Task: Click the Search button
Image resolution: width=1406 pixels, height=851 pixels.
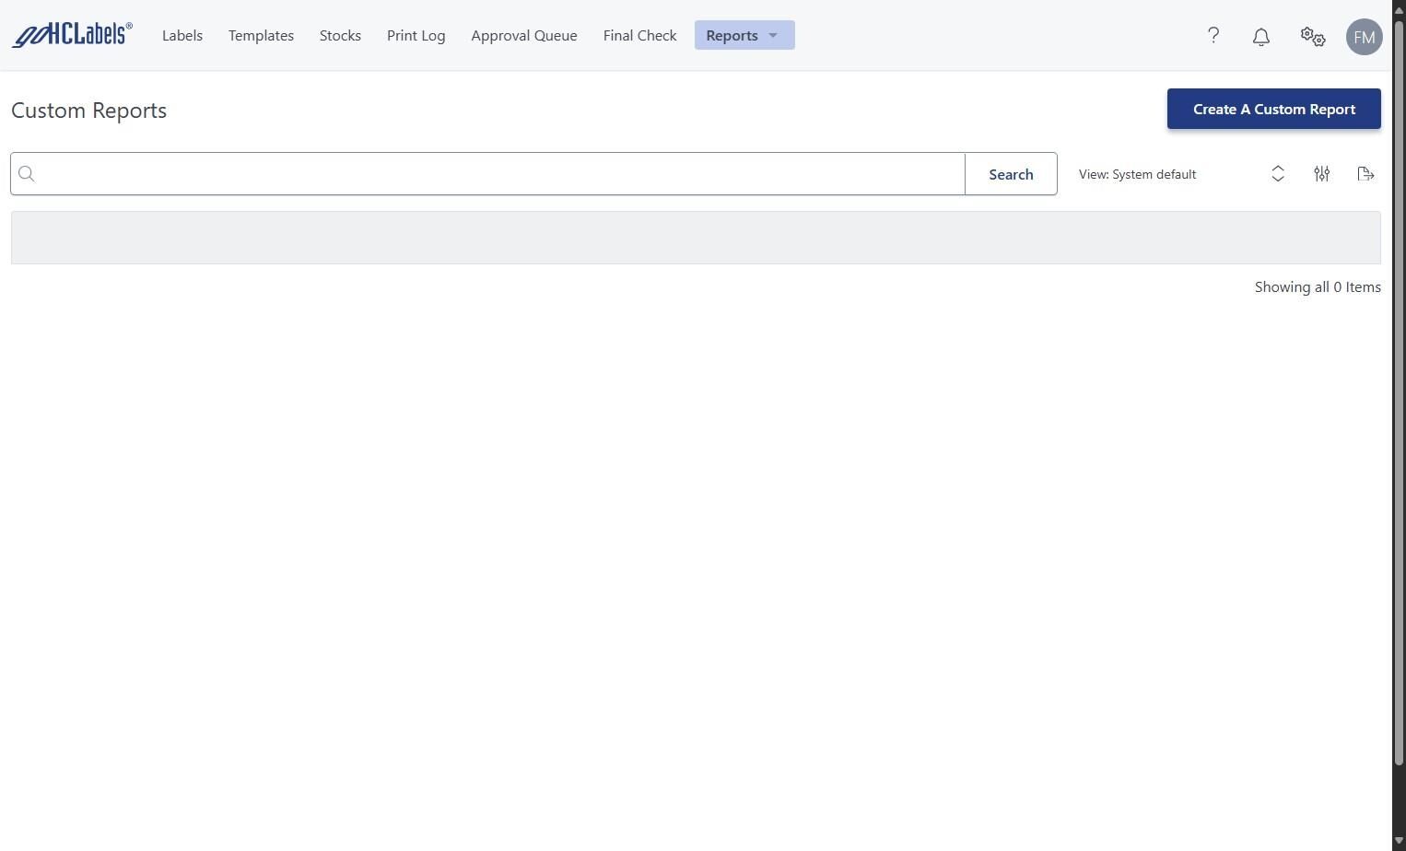Action: point(1011,174)
